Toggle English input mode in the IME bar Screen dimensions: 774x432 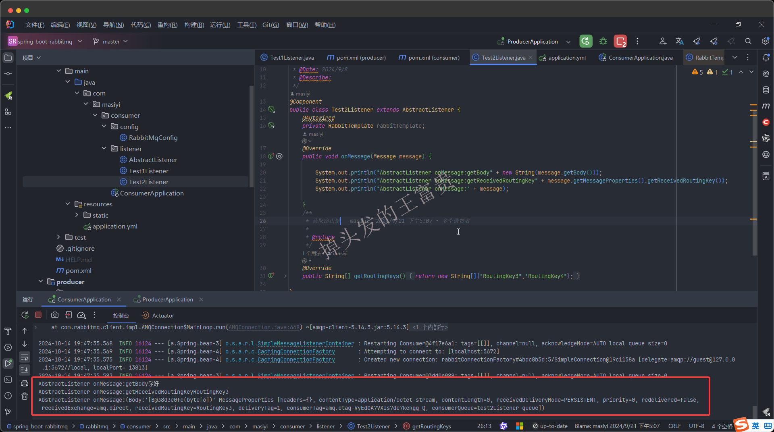[755, 426]
